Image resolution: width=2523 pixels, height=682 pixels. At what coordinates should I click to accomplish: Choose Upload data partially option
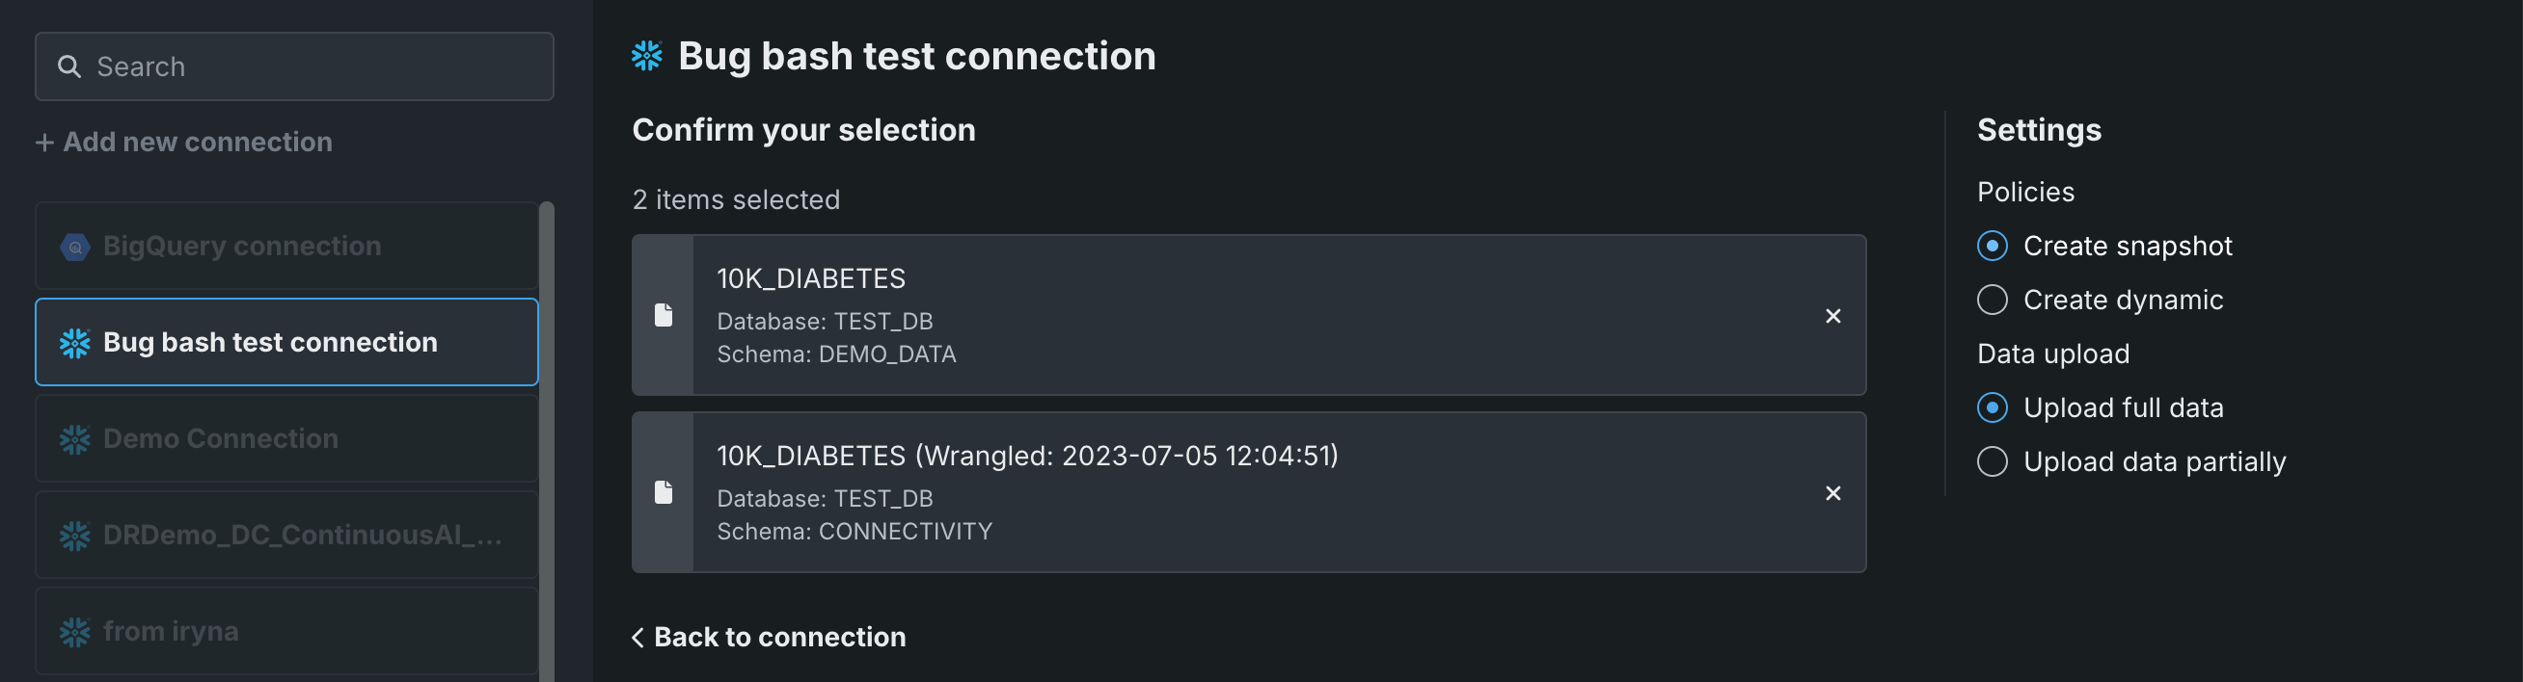[1993, 460]
